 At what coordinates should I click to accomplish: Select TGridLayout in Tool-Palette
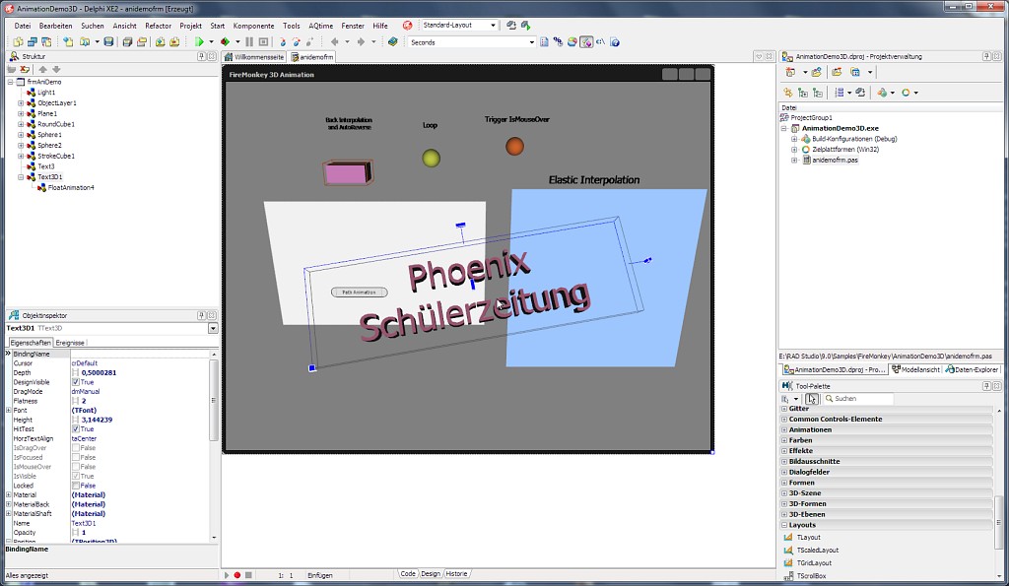click(813, 562)
